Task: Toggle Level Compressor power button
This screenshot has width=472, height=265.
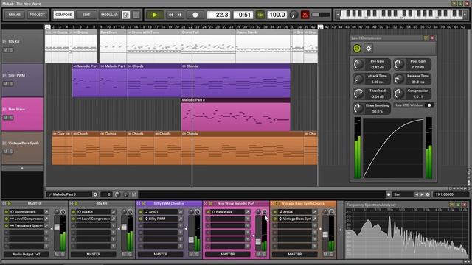Action: 357,49
